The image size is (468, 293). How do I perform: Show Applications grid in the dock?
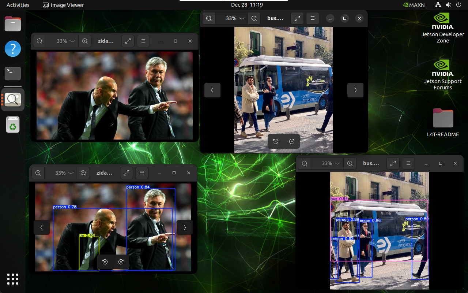coord(13,279)
